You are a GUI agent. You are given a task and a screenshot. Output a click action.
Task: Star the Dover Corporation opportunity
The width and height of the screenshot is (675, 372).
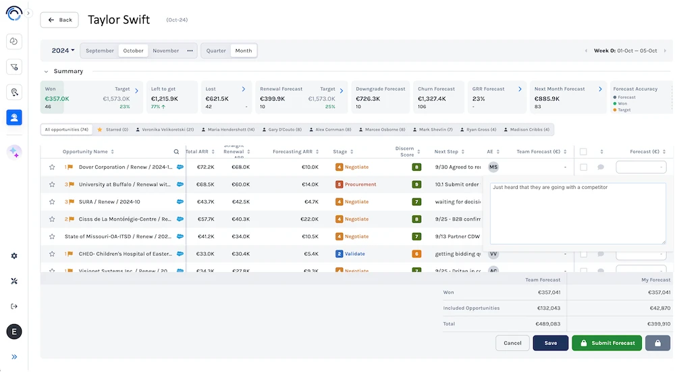coord(52,167)
